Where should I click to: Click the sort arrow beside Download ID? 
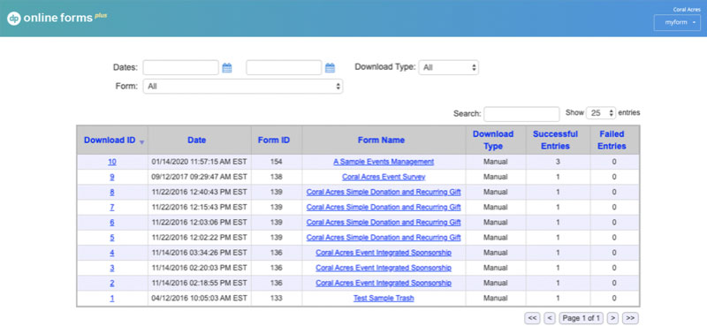pos(142,142)
